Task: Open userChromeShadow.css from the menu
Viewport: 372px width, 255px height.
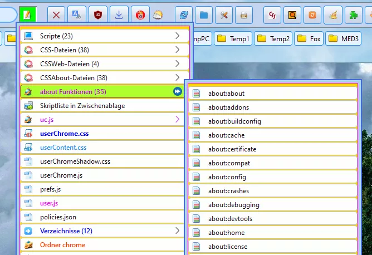Action: [x=102, y=161]
